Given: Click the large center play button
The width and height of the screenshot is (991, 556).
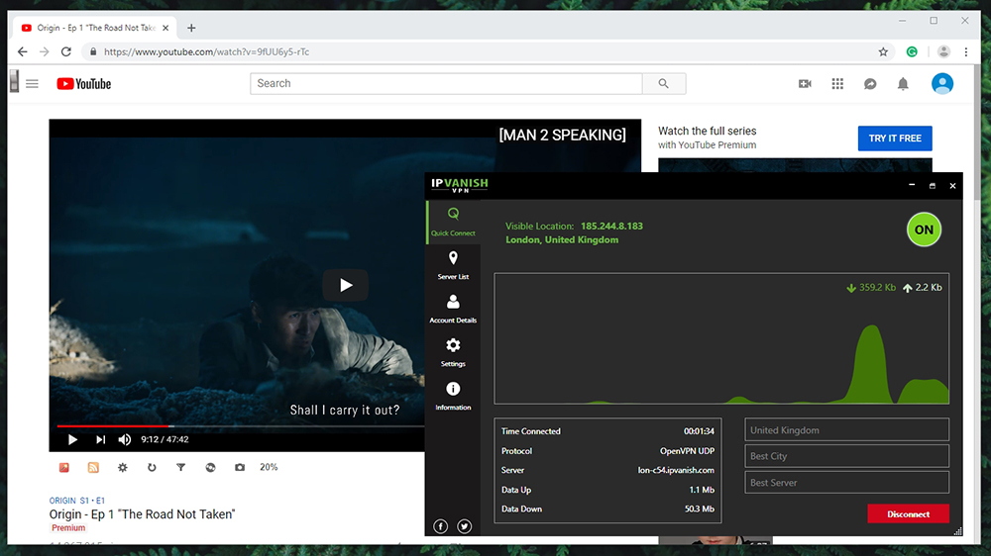Looking at the screenshot, I should click(345, 285).
